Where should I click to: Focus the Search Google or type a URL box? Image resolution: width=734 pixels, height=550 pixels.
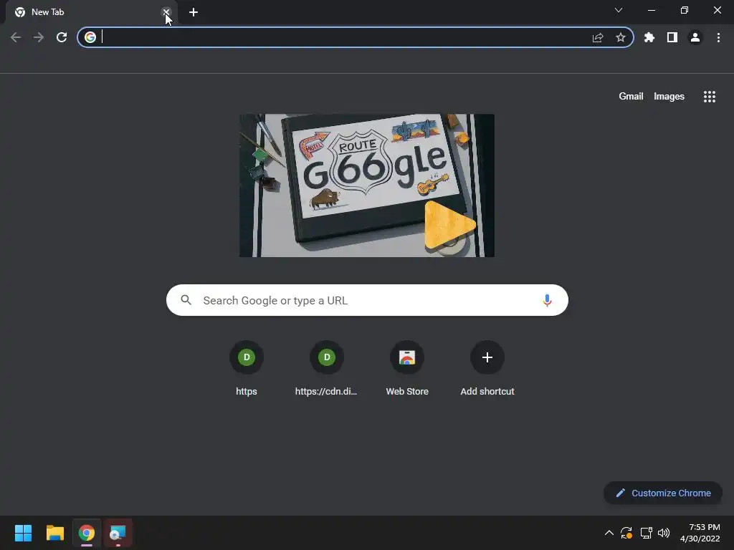(367, 300)
